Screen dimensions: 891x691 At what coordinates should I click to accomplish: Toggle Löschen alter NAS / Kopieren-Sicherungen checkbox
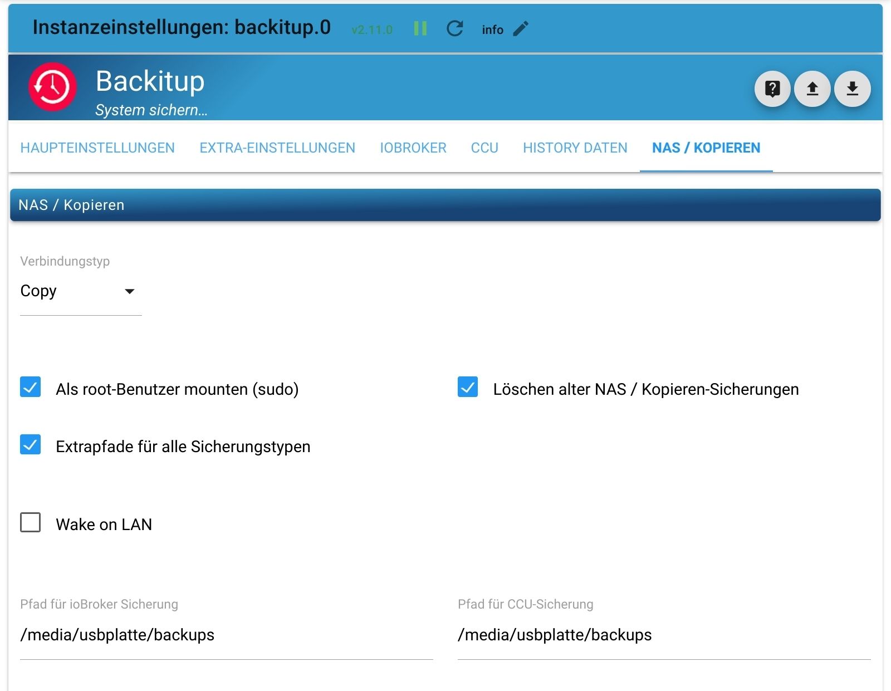click(x=468, y=387)
